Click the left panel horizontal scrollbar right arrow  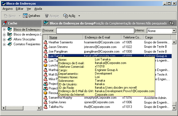[39, 108]
